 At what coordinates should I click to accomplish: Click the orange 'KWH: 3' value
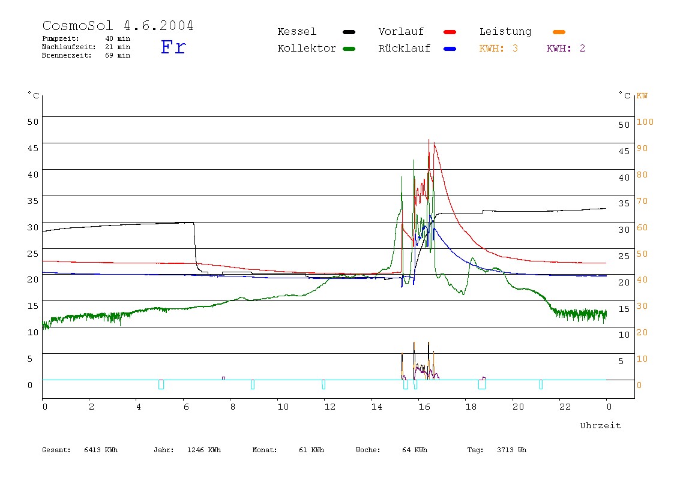pyautogui.click(x=499, y=49)
